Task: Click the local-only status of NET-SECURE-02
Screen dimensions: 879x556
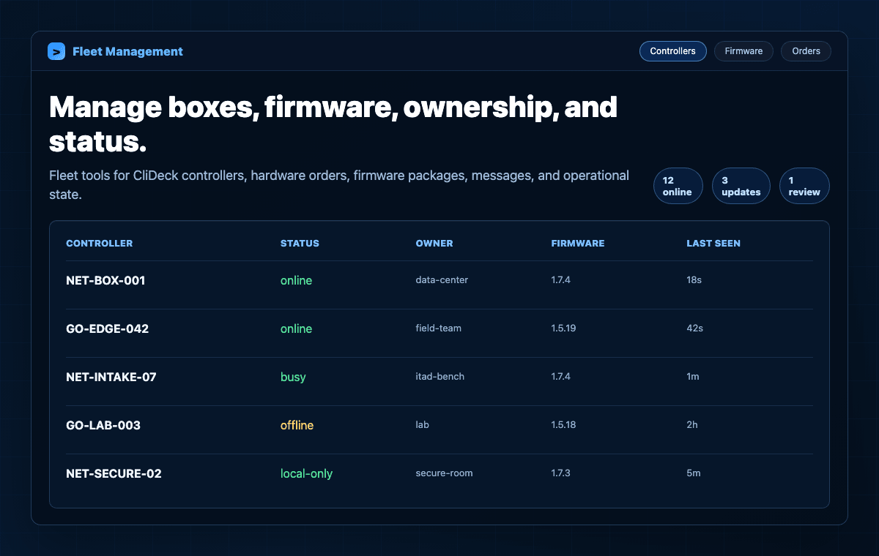Action: tap(306, 473)
